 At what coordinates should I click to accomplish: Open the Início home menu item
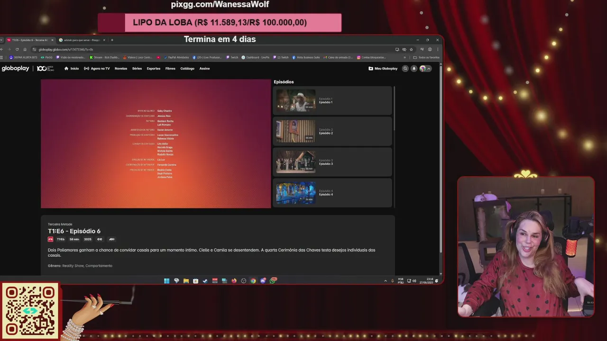coord(72,68)
